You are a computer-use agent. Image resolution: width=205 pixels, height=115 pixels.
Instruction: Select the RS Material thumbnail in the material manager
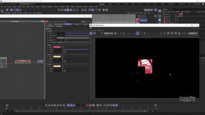138,20
